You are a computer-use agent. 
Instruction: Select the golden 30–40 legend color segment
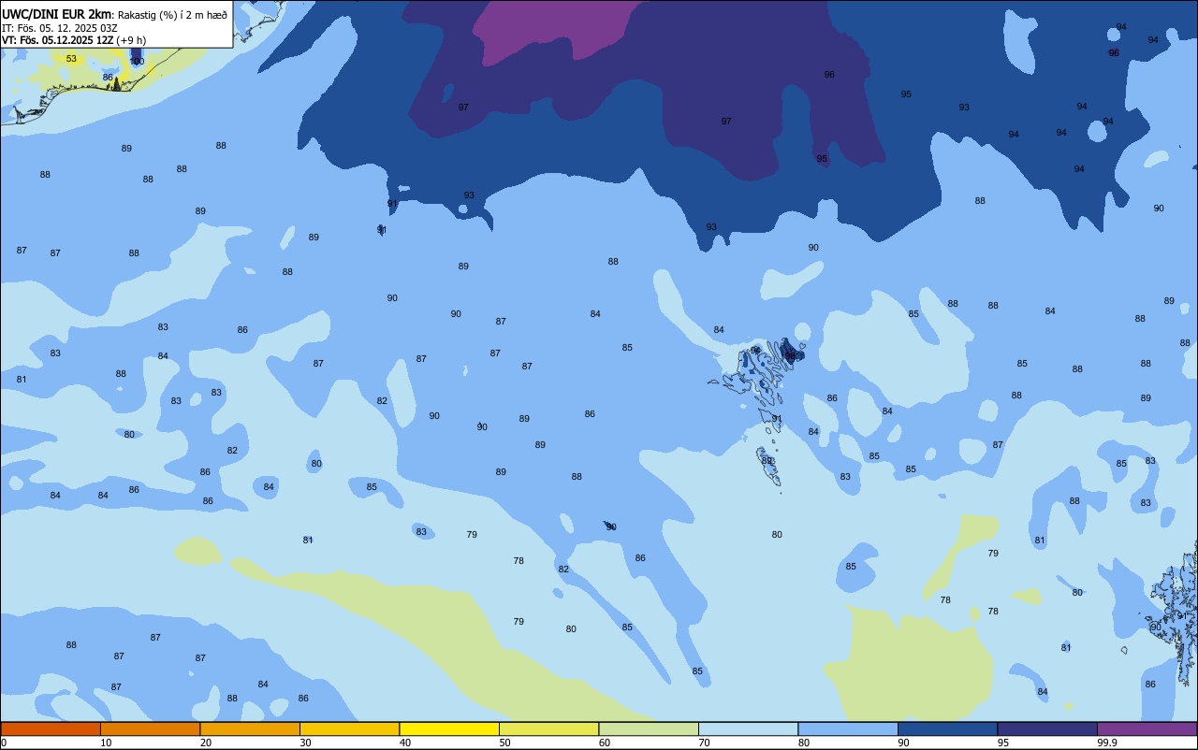coord(349,728)
